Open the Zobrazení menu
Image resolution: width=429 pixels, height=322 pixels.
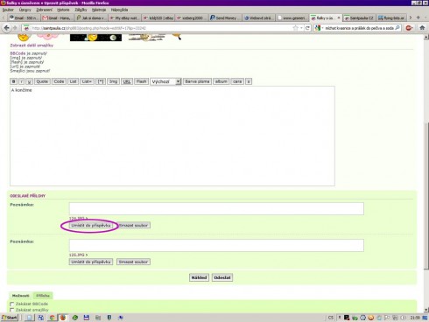click(44, 10)
